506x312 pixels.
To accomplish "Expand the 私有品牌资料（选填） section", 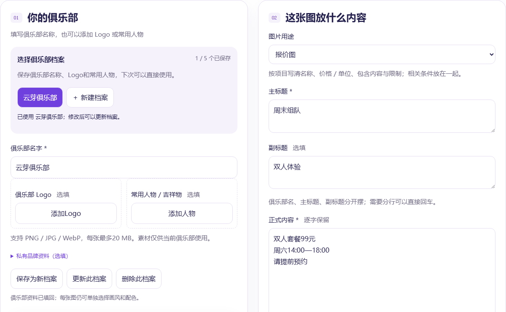I will click(39, 256).
